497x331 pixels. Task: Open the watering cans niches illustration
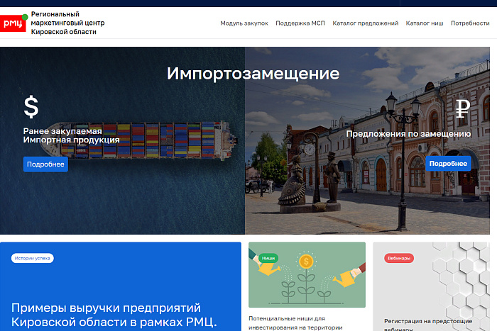pyautogui.click(x=307, y=275)
